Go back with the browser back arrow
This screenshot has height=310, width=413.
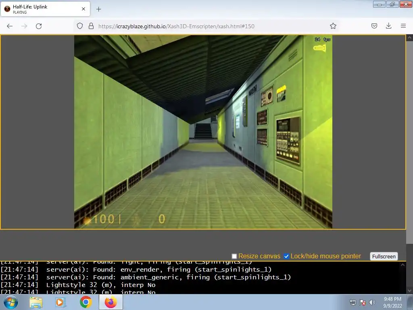[10, 26]
